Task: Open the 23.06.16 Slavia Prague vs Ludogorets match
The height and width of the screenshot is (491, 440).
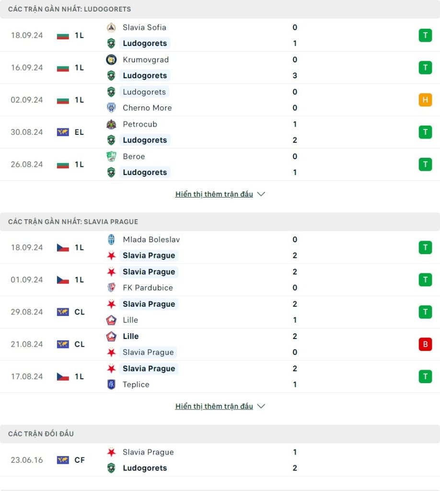Action: click(x=220, y=460)
